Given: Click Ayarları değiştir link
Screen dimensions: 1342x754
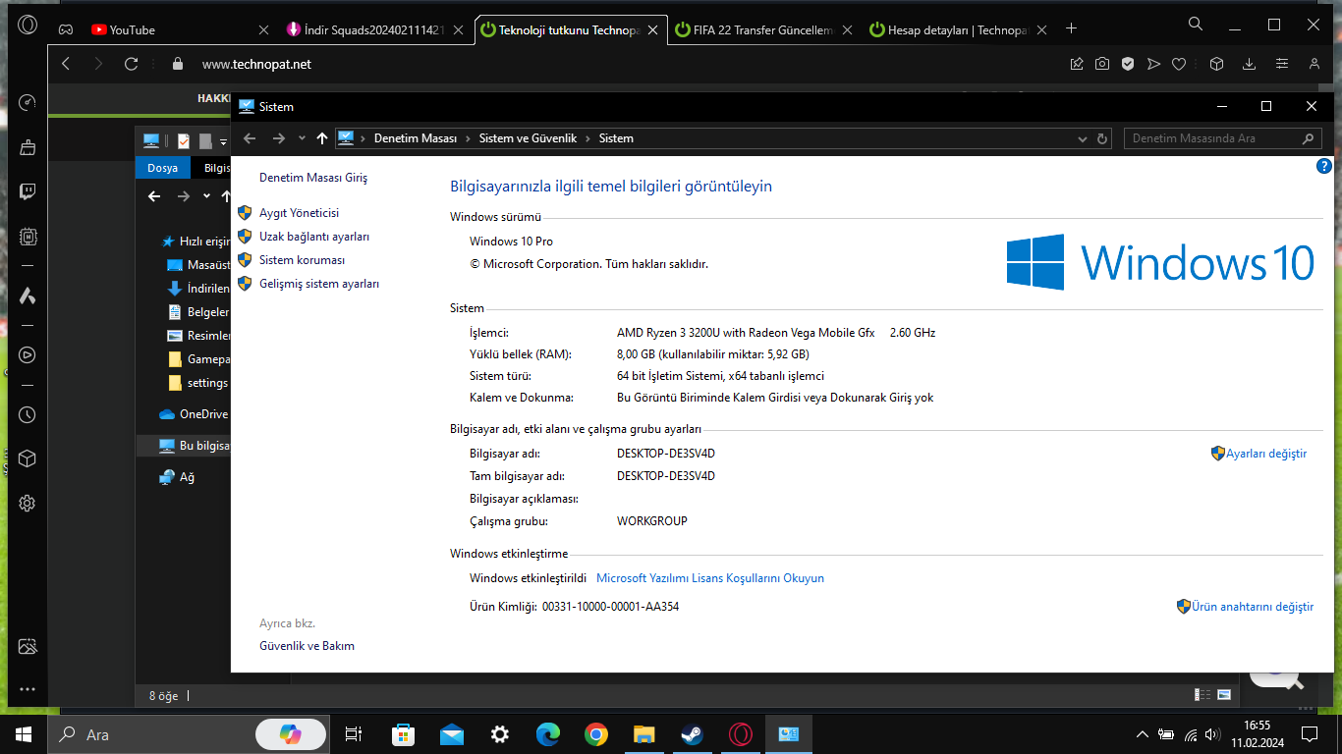Looking at the screenshot, I should pos(1266,454).
